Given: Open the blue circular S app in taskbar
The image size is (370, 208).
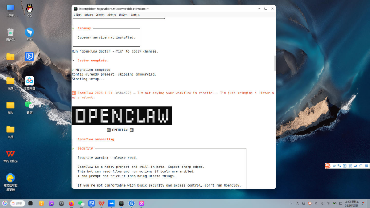Looking at the screenshot, I should pos(132,203).
